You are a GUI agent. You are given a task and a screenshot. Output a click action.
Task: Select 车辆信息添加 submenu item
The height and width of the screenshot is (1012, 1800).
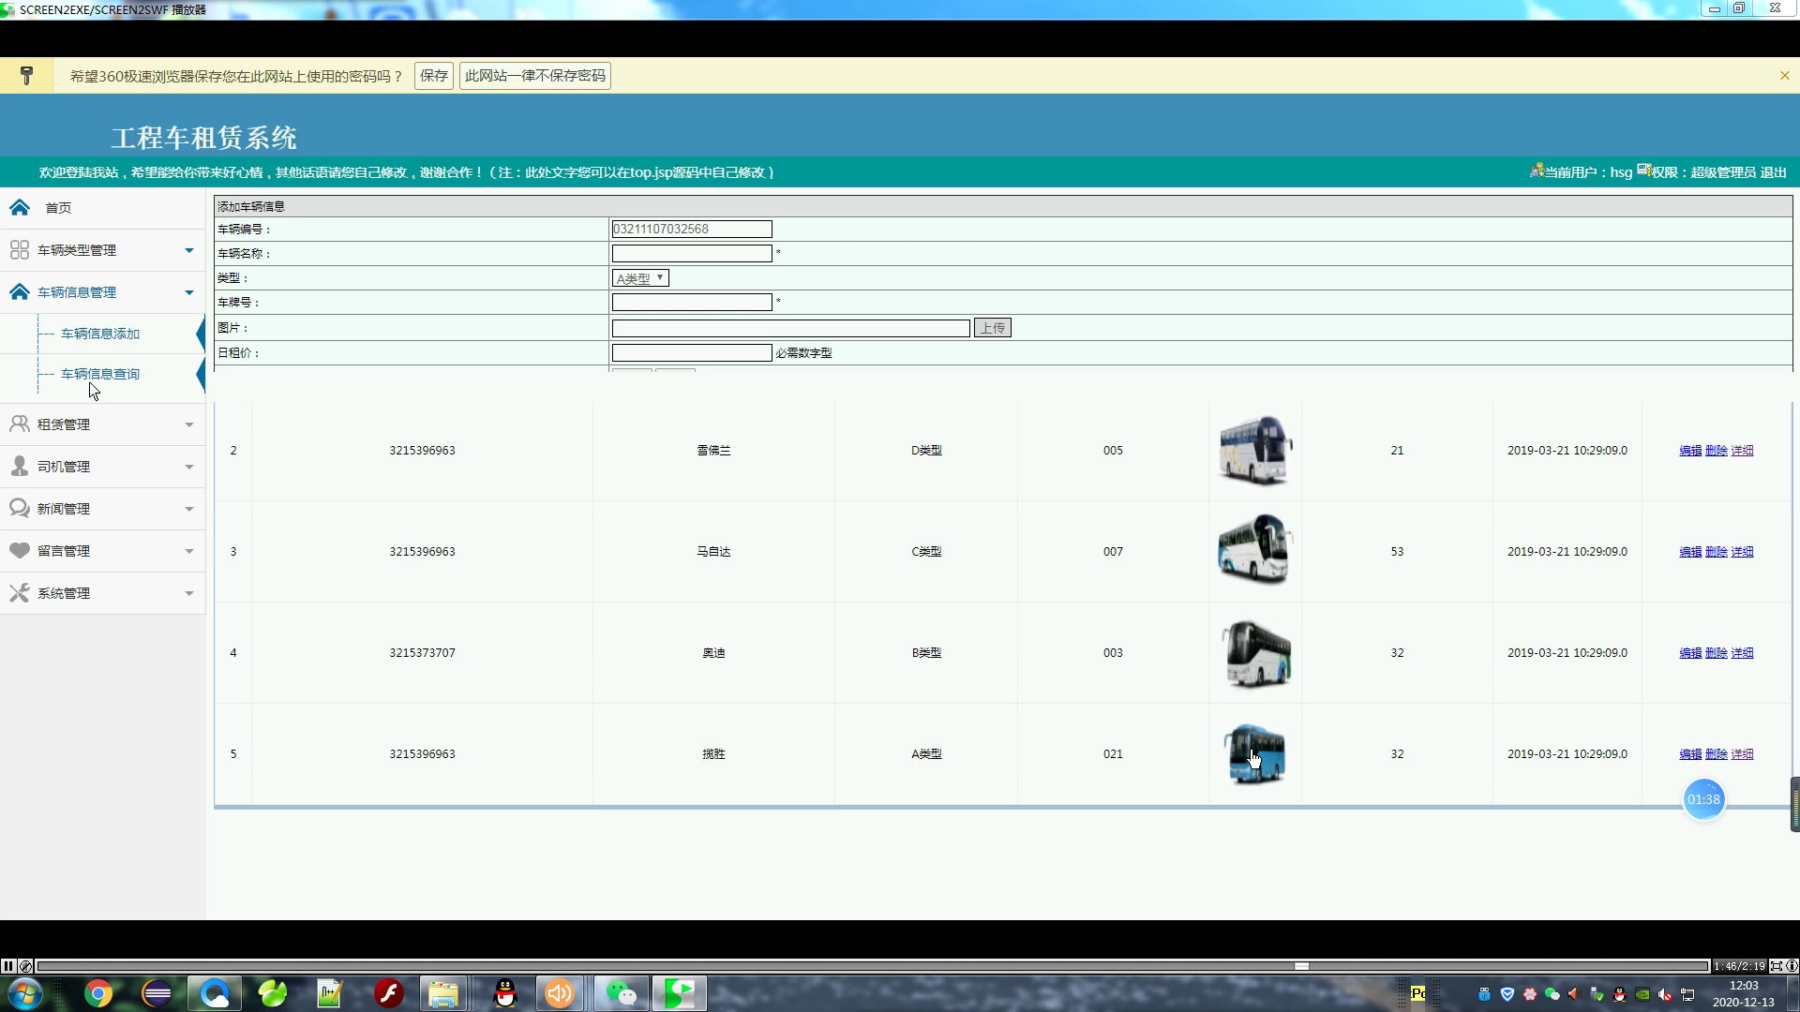(100, 334)
